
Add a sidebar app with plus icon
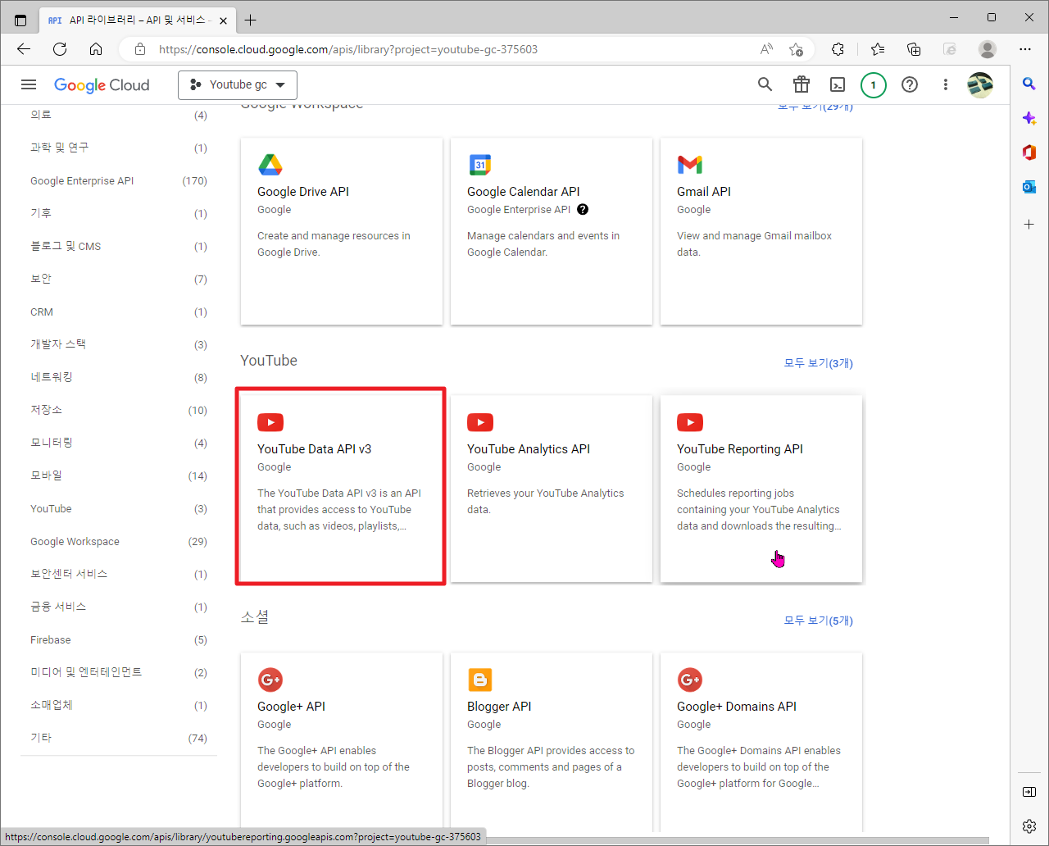1029,224
